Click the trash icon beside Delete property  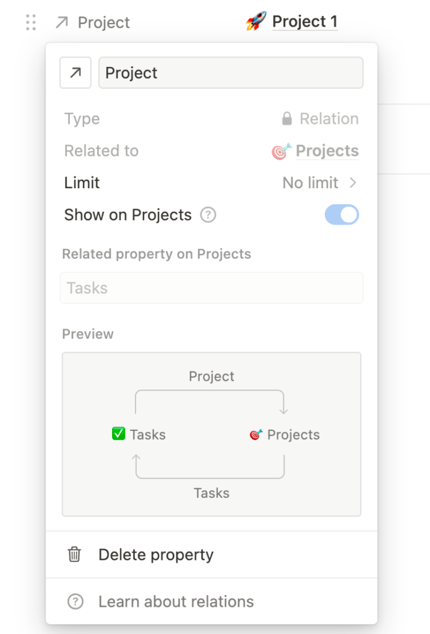tap(74, 555)
